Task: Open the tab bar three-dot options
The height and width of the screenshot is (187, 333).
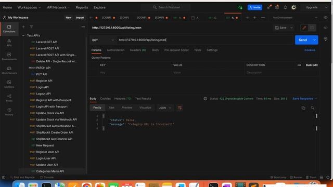Action: click(263, 18)
